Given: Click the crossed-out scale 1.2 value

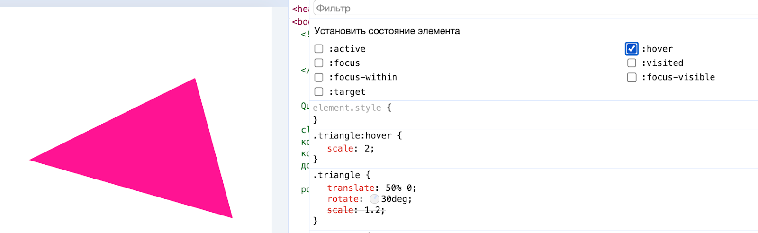Looking at the screenshot, I should (373, 210).
